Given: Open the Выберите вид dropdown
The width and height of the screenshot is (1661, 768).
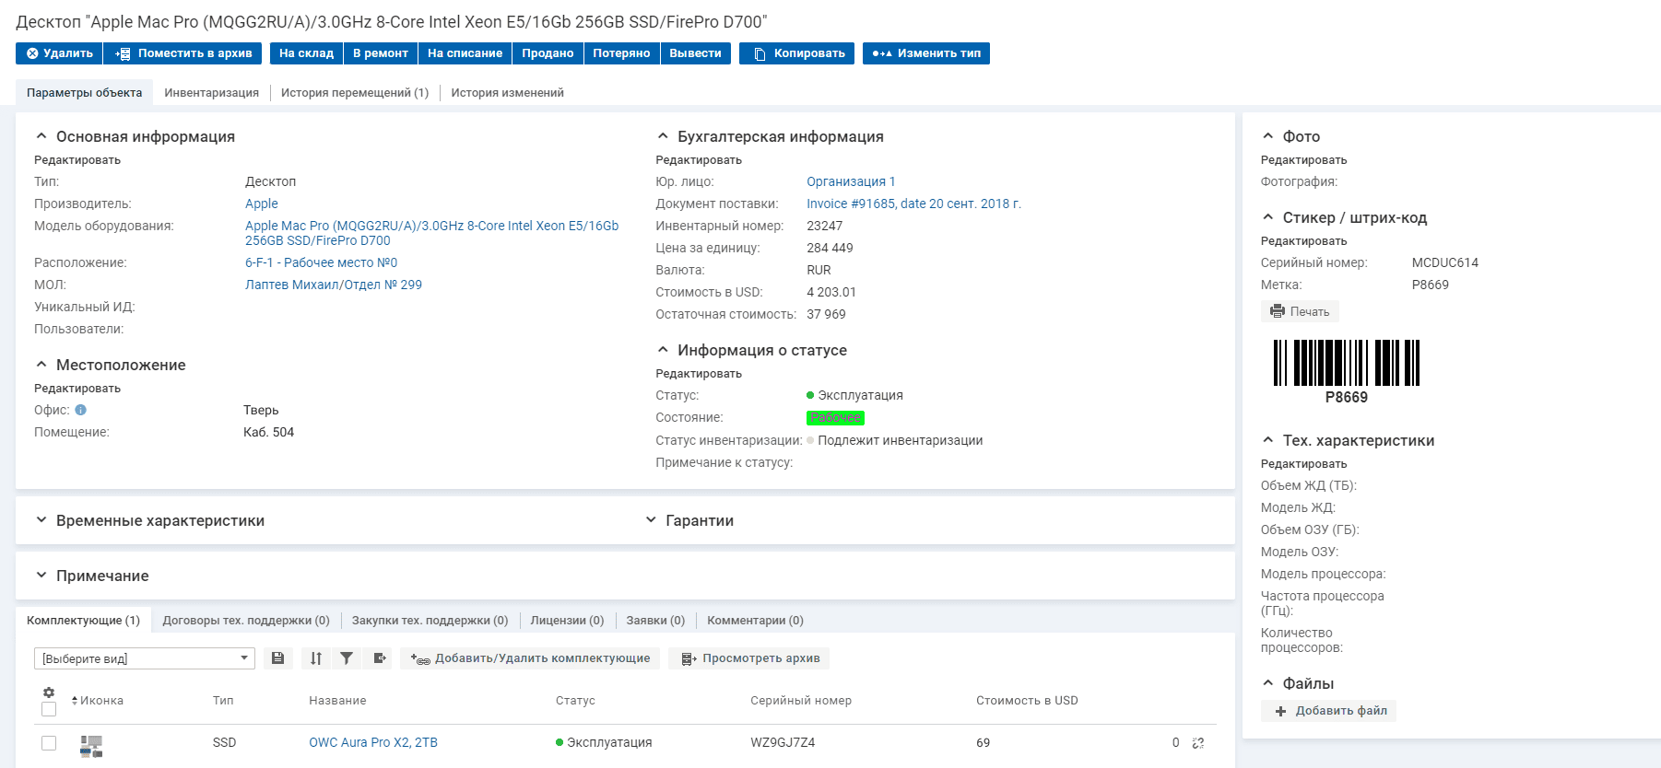Looking at the screenshot, I should 145,658.
